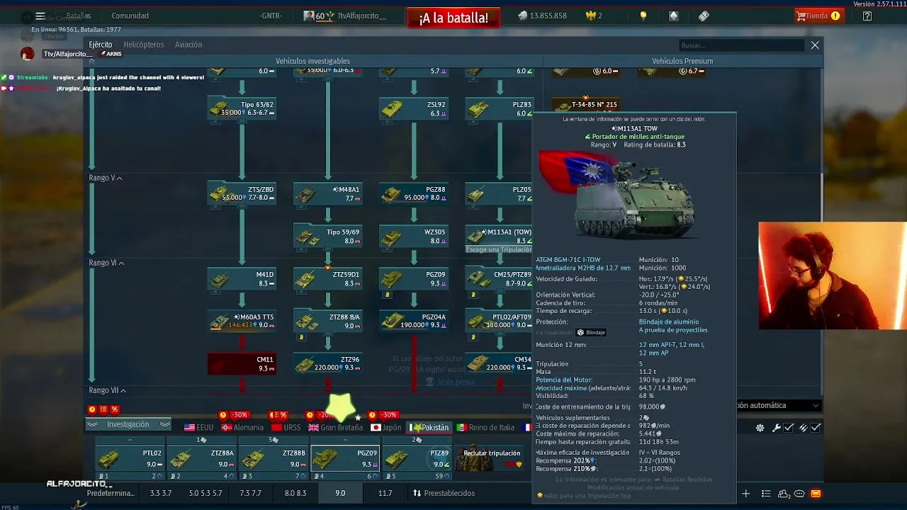This screenshot has width=907, height=510.
Task: Select the 7.3 7.7 lineup preset
Action: (x=250, y=493)
